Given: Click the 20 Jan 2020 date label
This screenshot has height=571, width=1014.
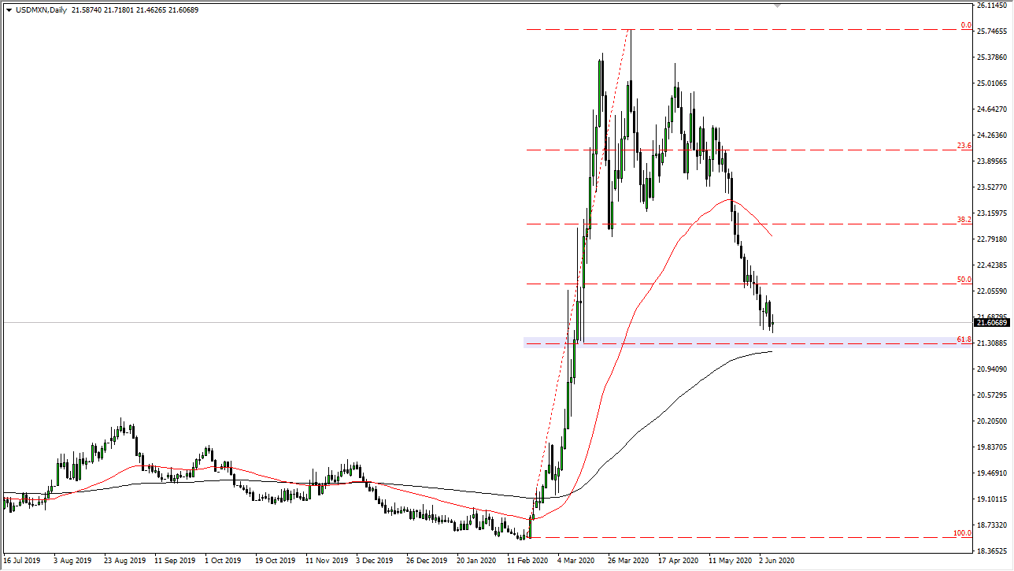Looking at the screenshot, I should (475, 562).
